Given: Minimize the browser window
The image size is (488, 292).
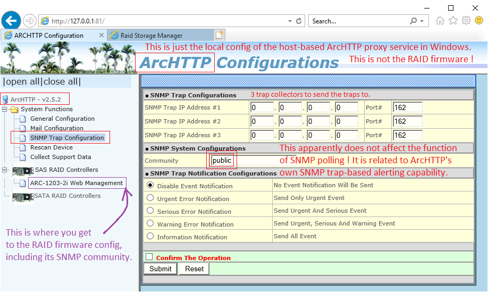Looking at the screenshot, I should [x=427, y=8].
